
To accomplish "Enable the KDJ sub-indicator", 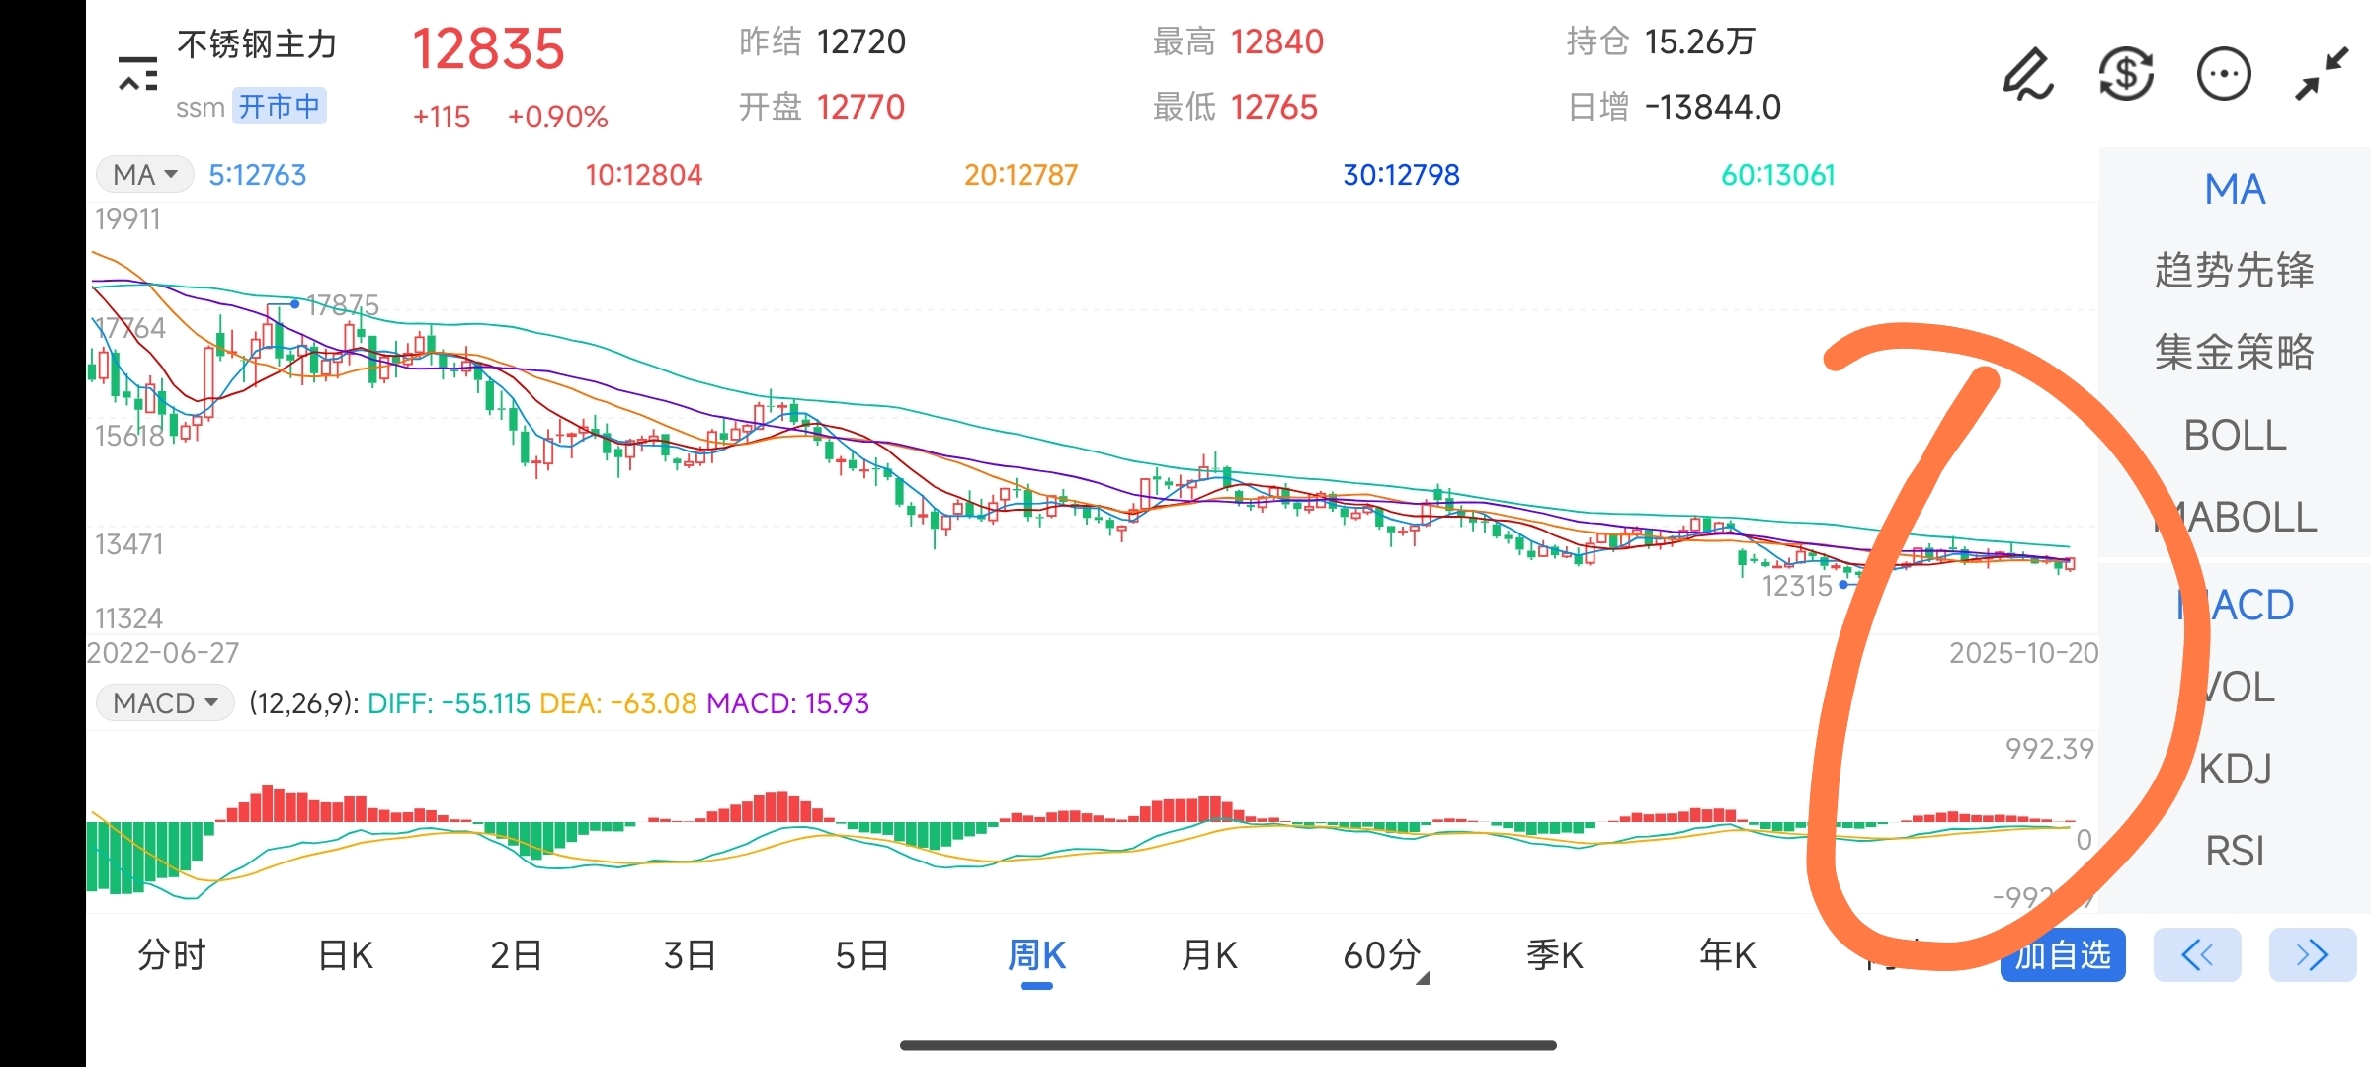I will 2235,769.
